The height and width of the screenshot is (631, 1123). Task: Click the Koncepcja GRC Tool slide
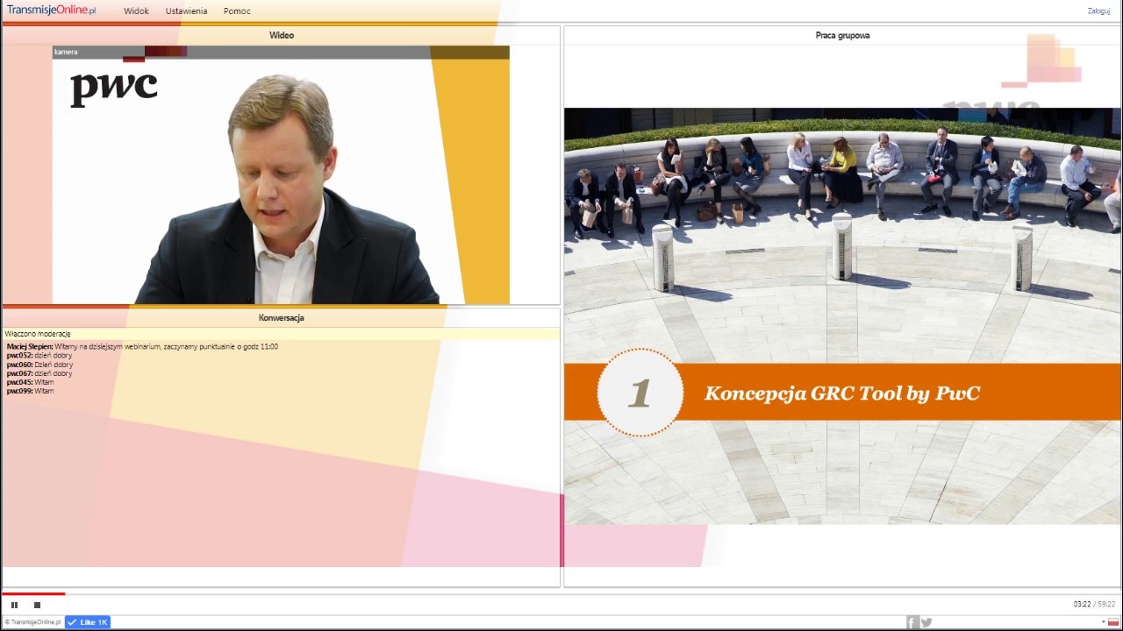point(842,316)
